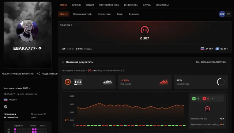Open История матчей sub-tab
Screen dimensions: 234x133
point(82,14)
